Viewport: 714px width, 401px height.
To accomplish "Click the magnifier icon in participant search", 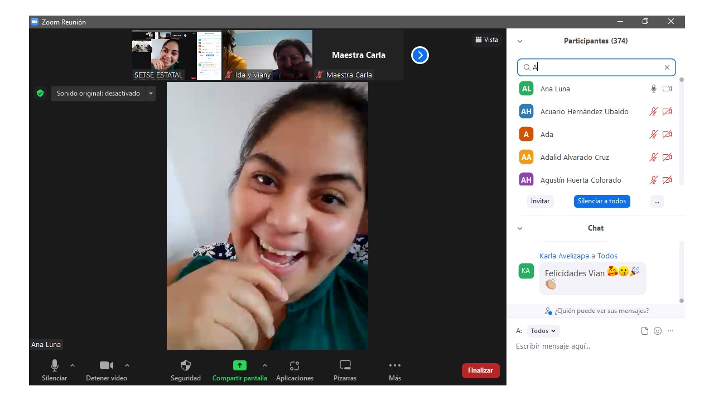I will click(x=527, y=67).
